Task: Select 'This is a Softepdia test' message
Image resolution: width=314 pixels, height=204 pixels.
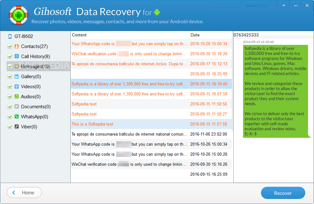Action: (x=151, y=124)
